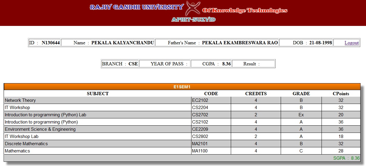Viewport: 366px width, 166px height.
Task: Click the CPoints column header
Action: pyautogui.click(x=341, y=94)
